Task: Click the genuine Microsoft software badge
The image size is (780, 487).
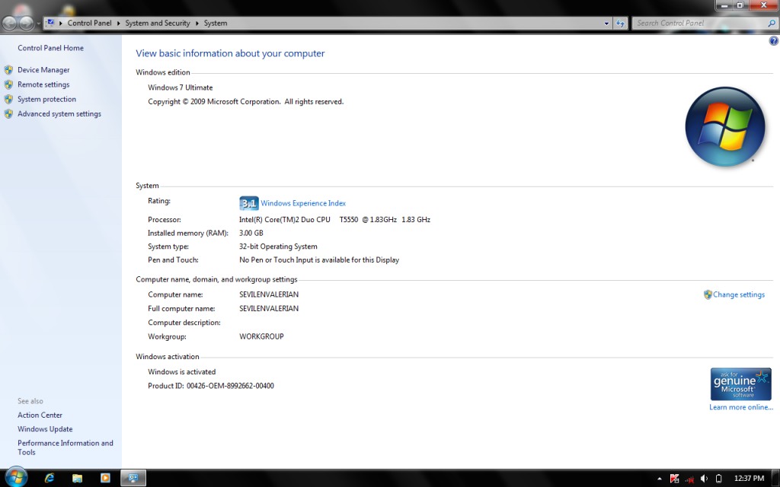Action: click(740, 384)
